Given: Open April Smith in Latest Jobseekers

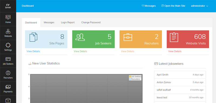Looking at the screenshot, I should (x=180, y=75).
